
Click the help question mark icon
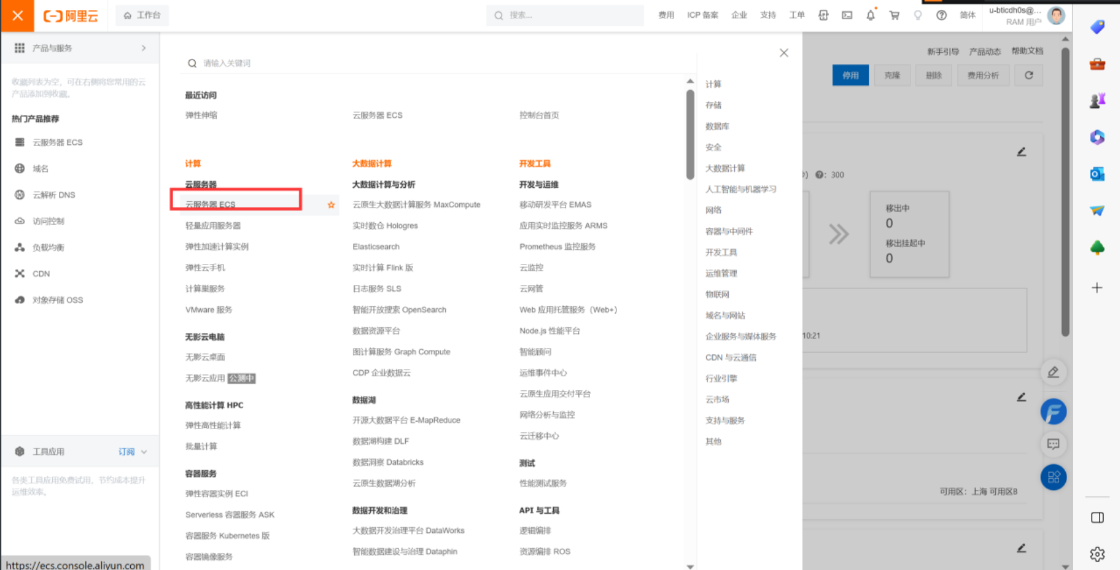coord(942,15)
